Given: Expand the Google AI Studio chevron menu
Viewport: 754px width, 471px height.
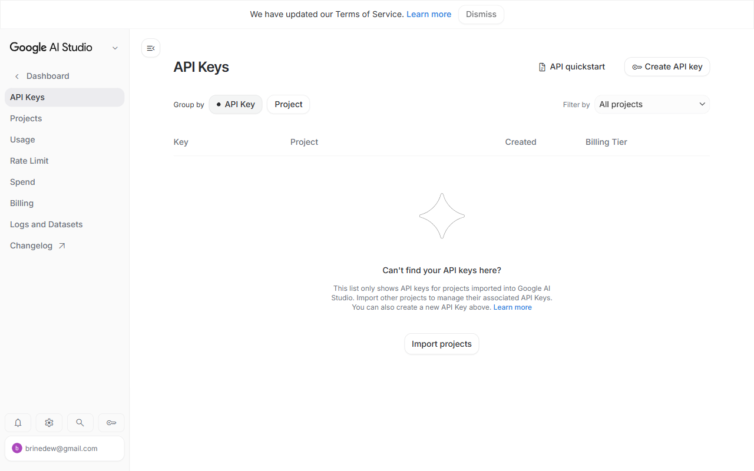Looking at the screenshot, I should pyautogui.click(x=115, y=48).
